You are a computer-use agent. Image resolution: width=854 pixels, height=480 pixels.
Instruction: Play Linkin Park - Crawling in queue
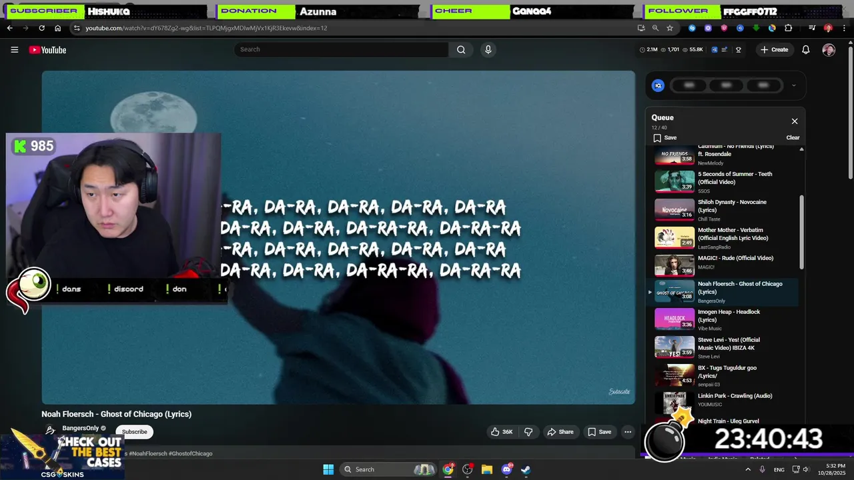point(726,403)
